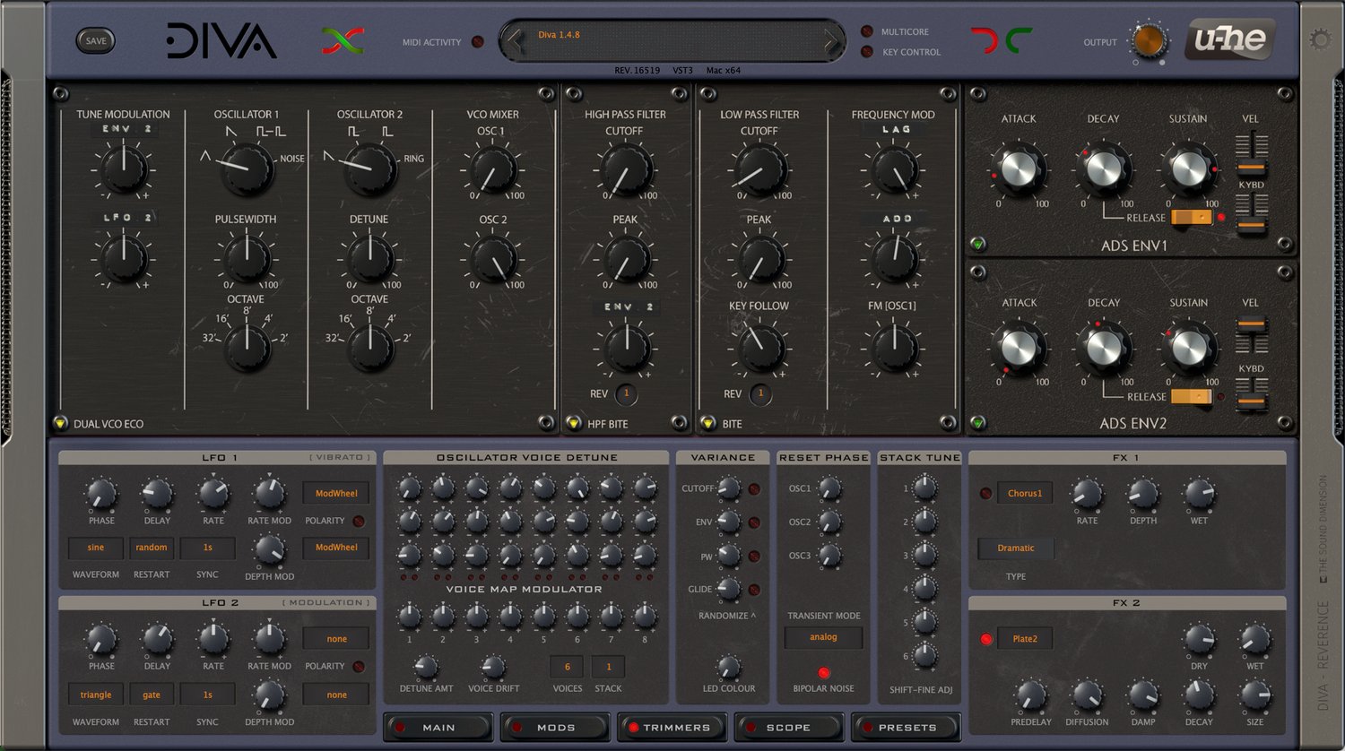Screen dimensions: 1345x751
Task: Click the Low Pass Filter PEAK knob
Action: coord(760,259)
